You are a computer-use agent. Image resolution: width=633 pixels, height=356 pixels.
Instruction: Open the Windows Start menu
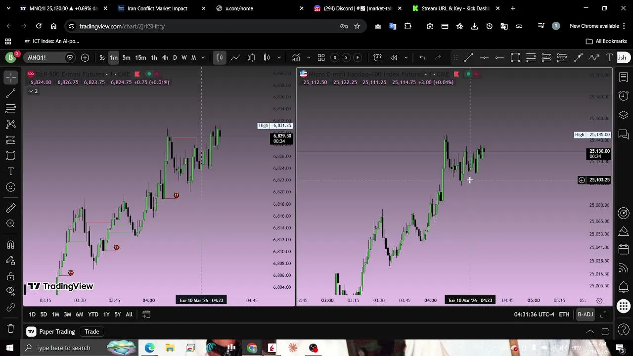[10, 348]
